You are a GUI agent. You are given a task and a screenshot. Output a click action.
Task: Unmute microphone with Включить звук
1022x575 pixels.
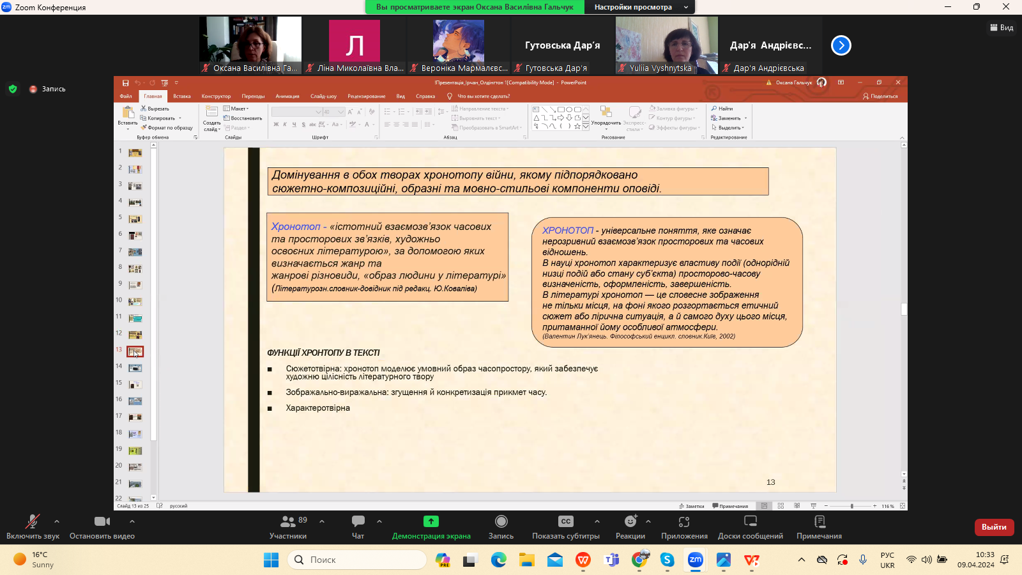point(33,526)
